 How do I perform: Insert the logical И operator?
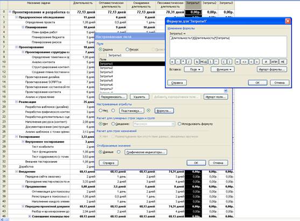pyautogui.click(x=266, y=62)
